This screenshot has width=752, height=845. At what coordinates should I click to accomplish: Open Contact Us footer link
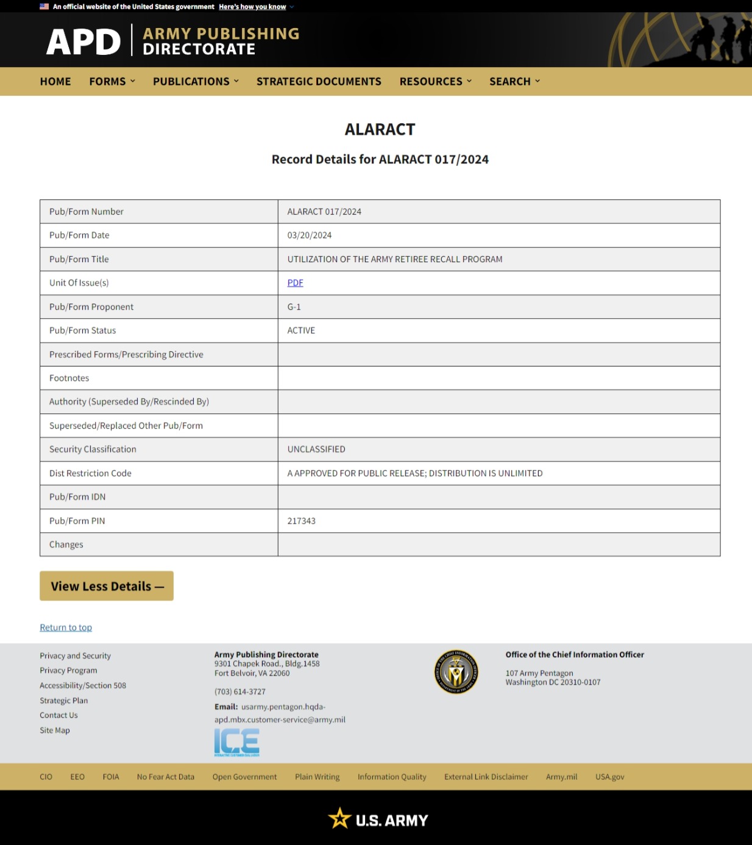[59, 716]
